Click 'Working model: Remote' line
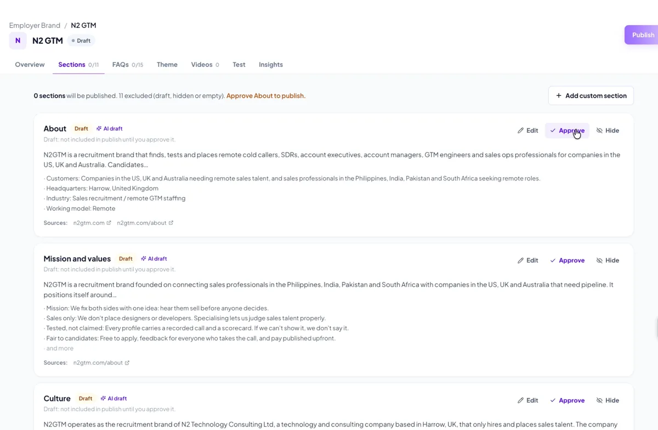 coord(81,208)
